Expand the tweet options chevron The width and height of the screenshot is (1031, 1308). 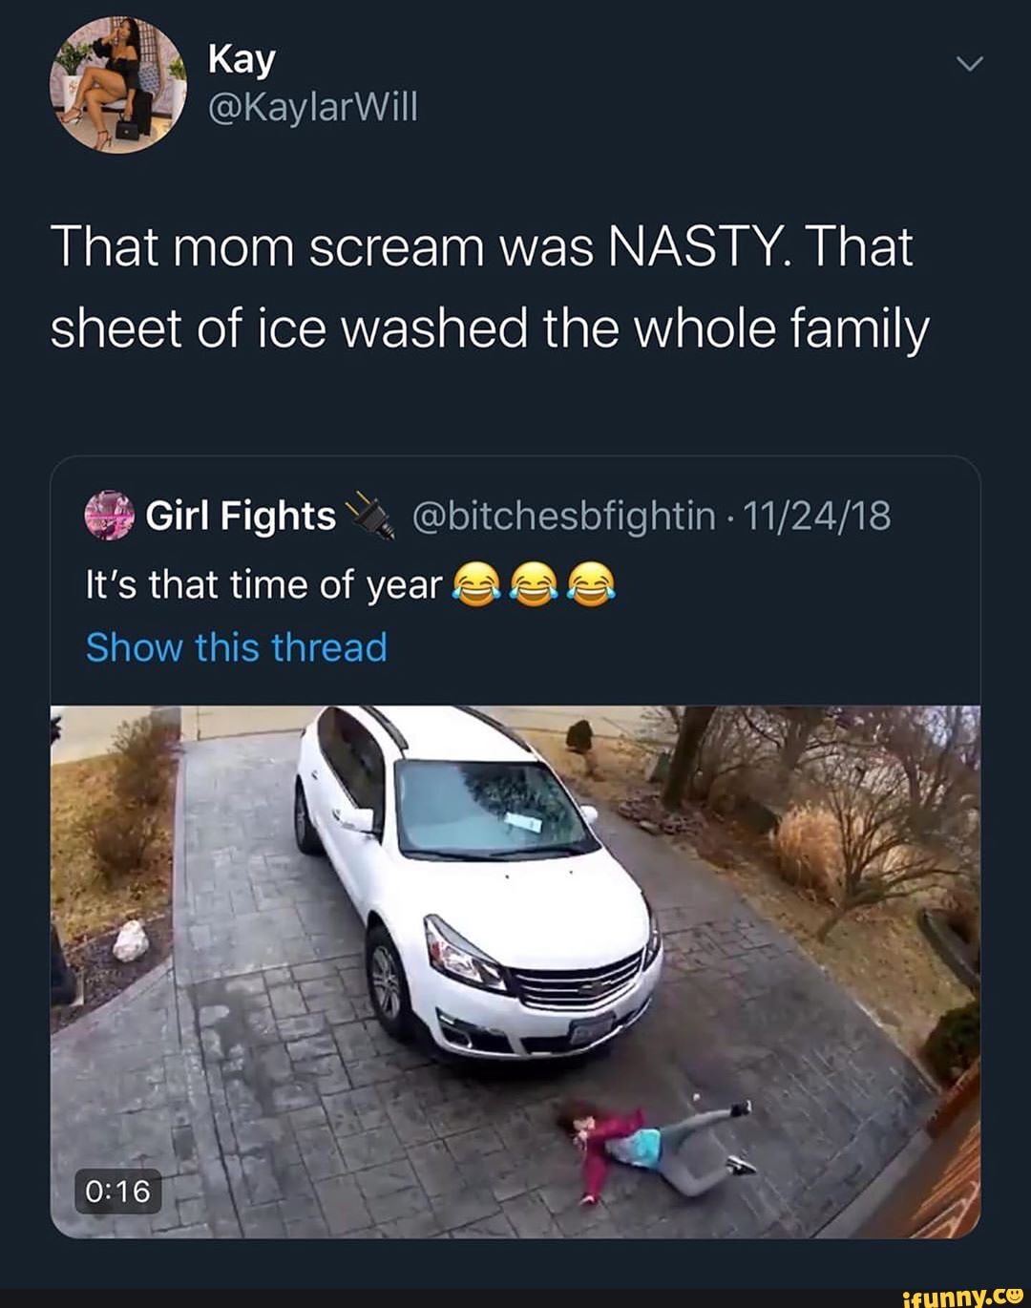click(x=969, y=65)
